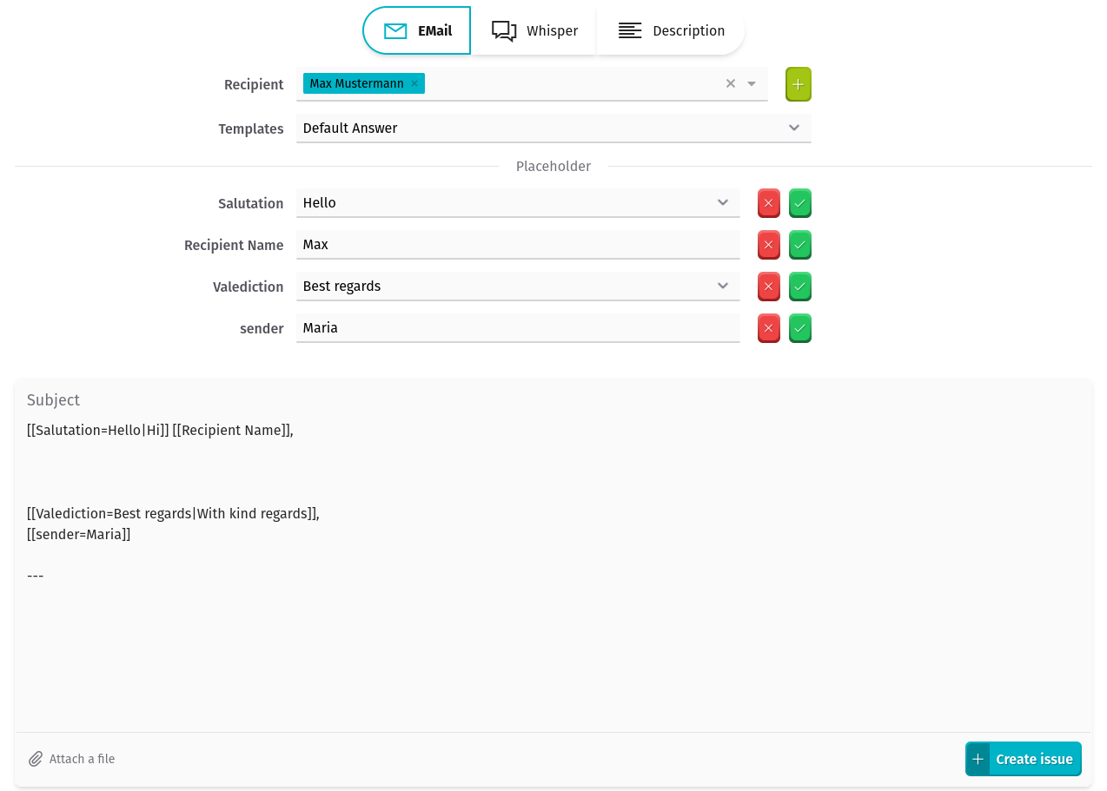Reject the Recipient Name placeholder
This screenshot has height=791, width=1107.
[x=769, y=245]
